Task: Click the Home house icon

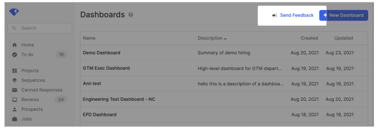Action: tap(15, 45)
